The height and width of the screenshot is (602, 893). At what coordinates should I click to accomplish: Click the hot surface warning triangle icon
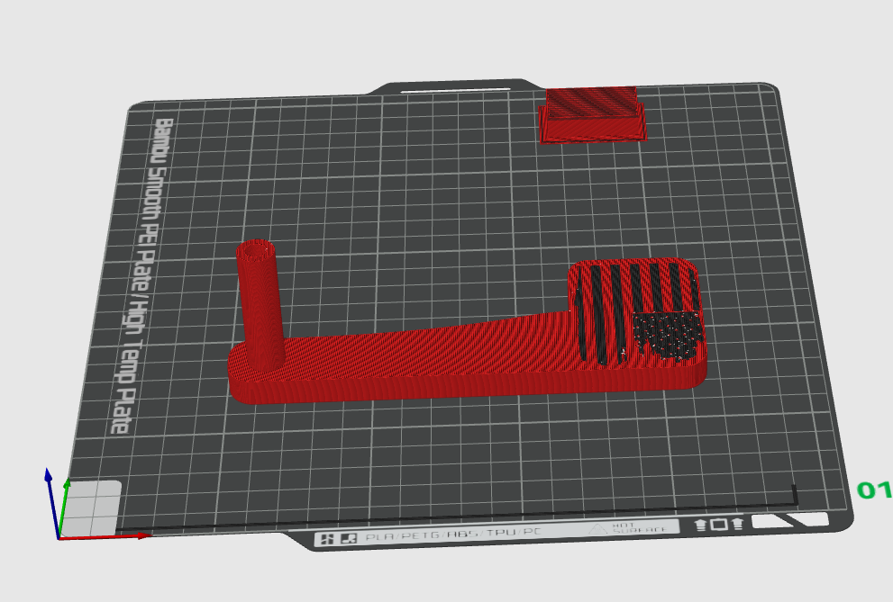coord(597,529)
